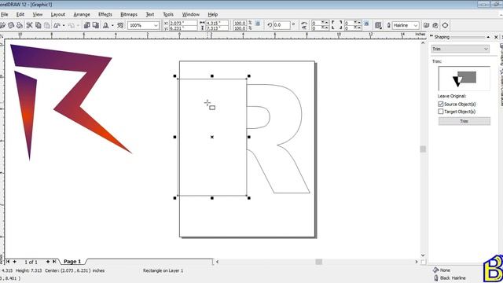Toggle Source Object(s) checkbox
This screenshot has width=503, height=283.
tap(441, 104)
